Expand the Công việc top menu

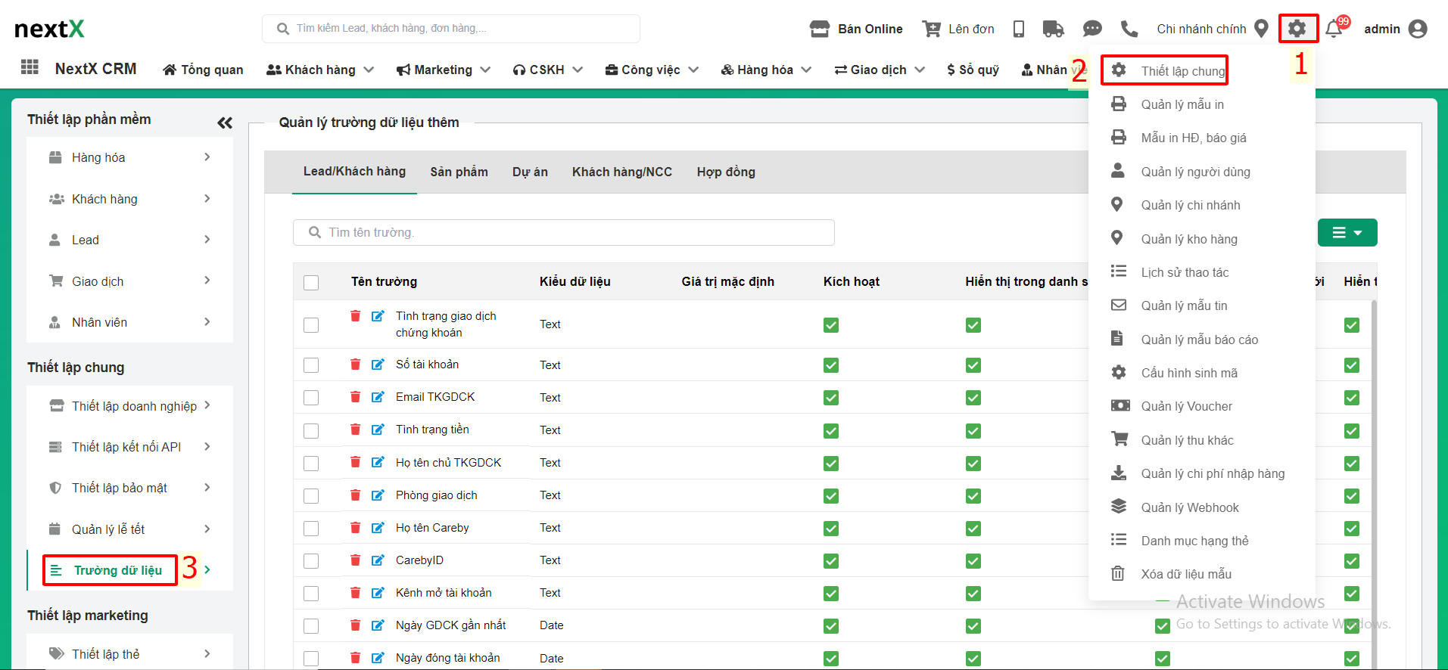[652, 70]
